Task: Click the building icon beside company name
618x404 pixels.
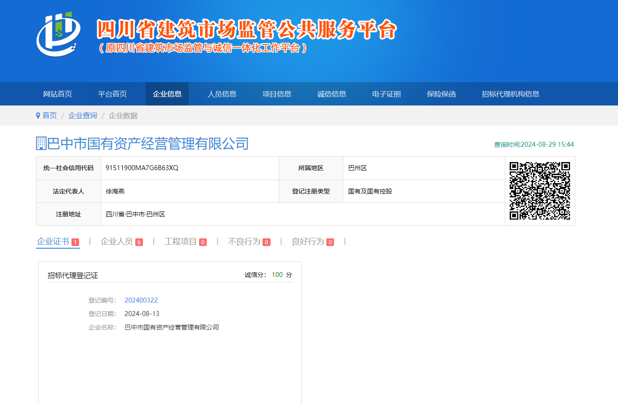Action: coord(41,144)
